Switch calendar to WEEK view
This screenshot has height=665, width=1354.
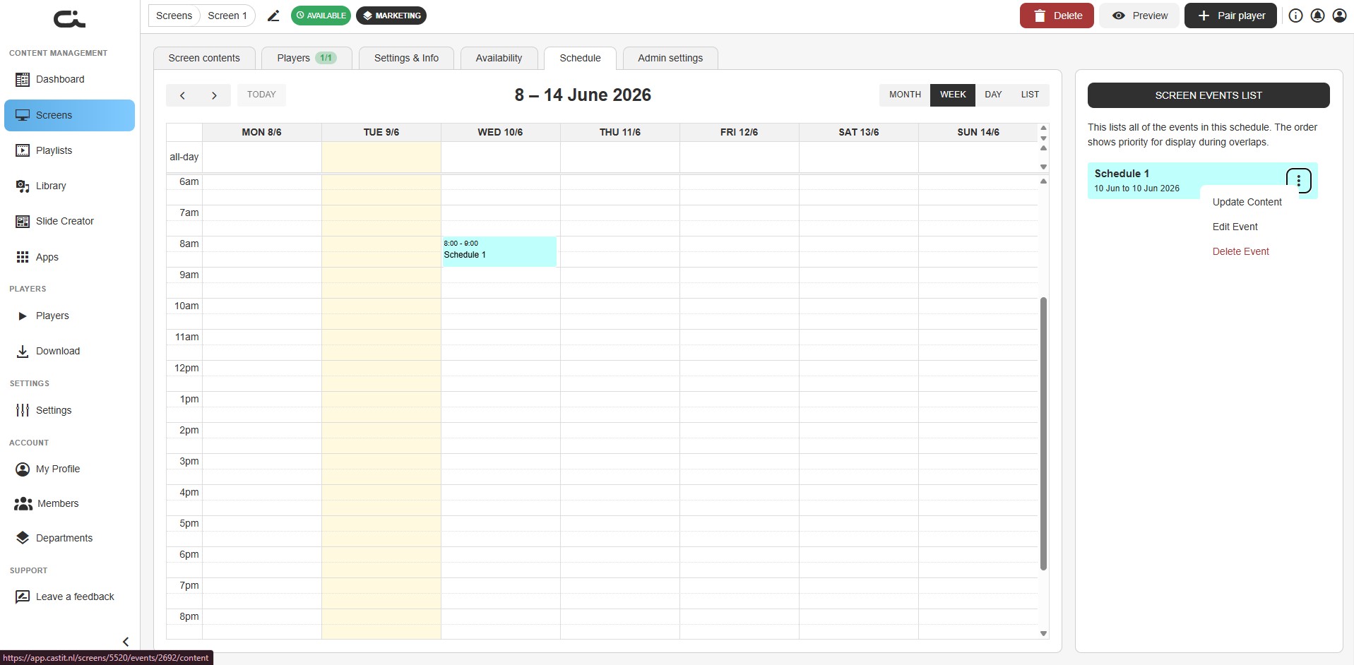pos(953,95)
